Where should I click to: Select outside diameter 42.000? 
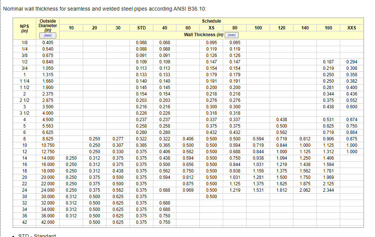48,222
